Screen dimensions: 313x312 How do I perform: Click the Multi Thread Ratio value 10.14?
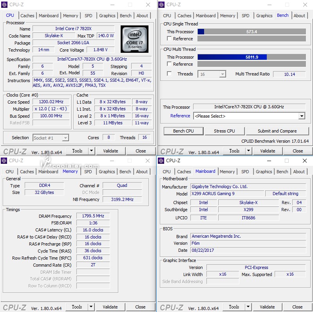(289, 74)
